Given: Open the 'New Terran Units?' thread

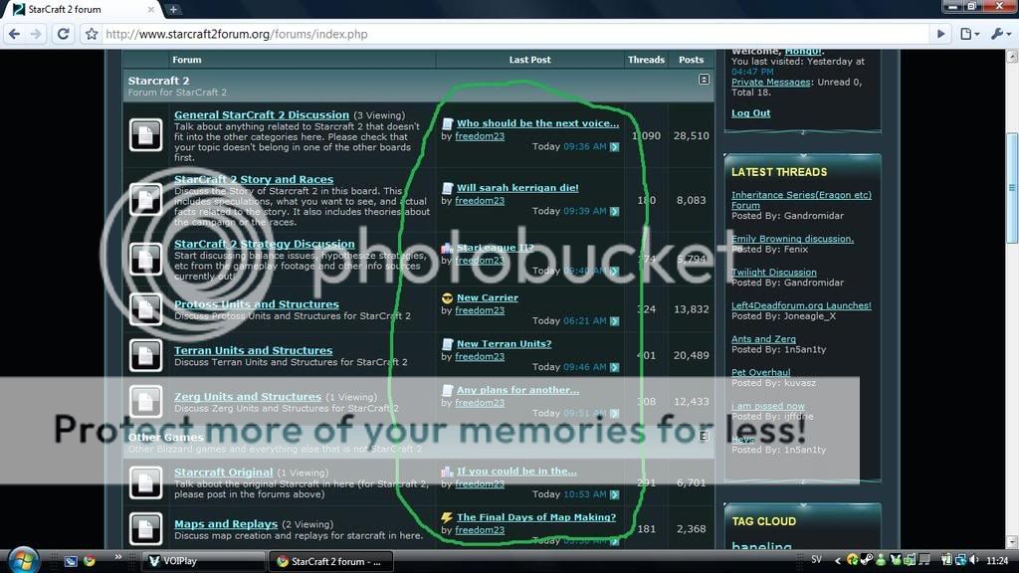Looking at the screenshot, I should [x=504, y=343].
